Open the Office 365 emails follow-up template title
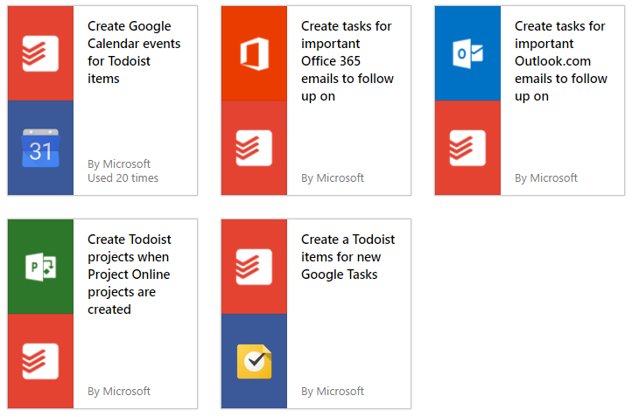Viewport: 632px width, 417px height. pyautogui.click(x=348, y=61)
